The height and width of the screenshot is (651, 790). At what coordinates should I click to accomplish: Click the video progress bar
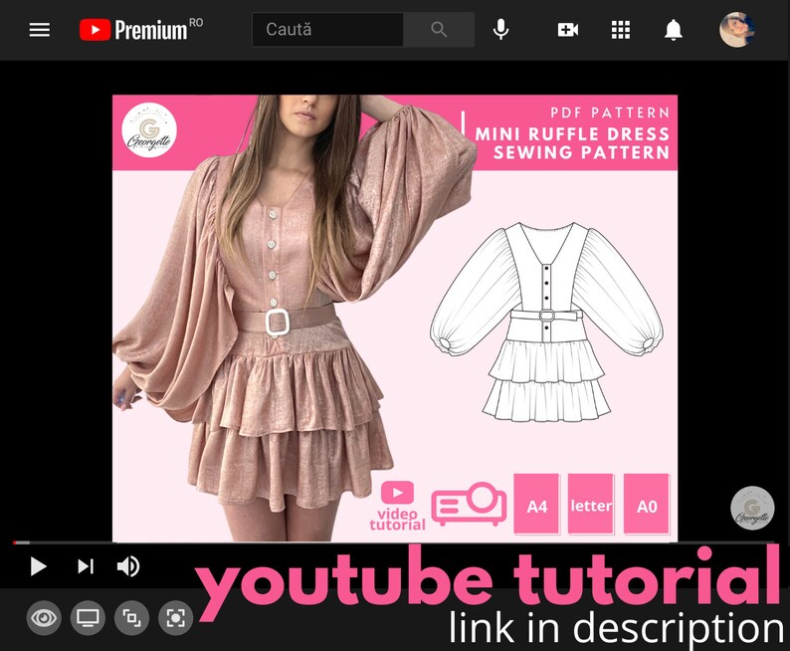pos(393,542)
